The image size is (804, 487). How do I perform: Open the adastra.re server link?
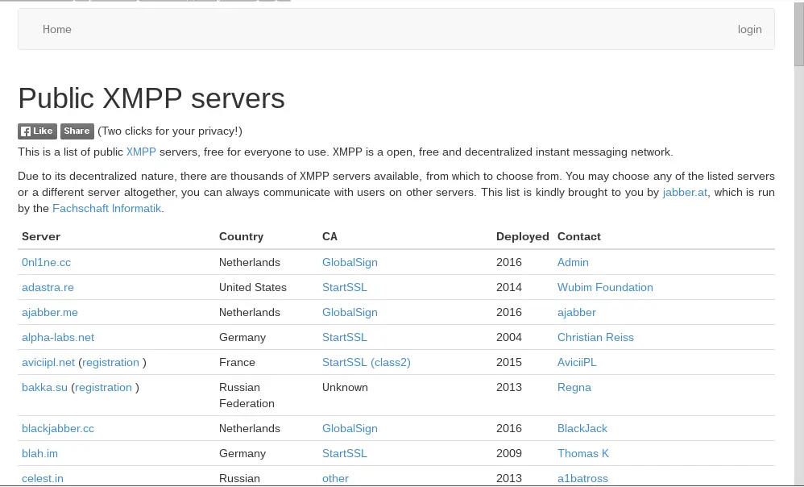(48, 287)
